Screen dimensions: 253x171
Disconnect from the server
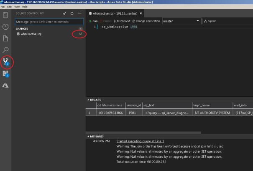[x=122, y=21]
